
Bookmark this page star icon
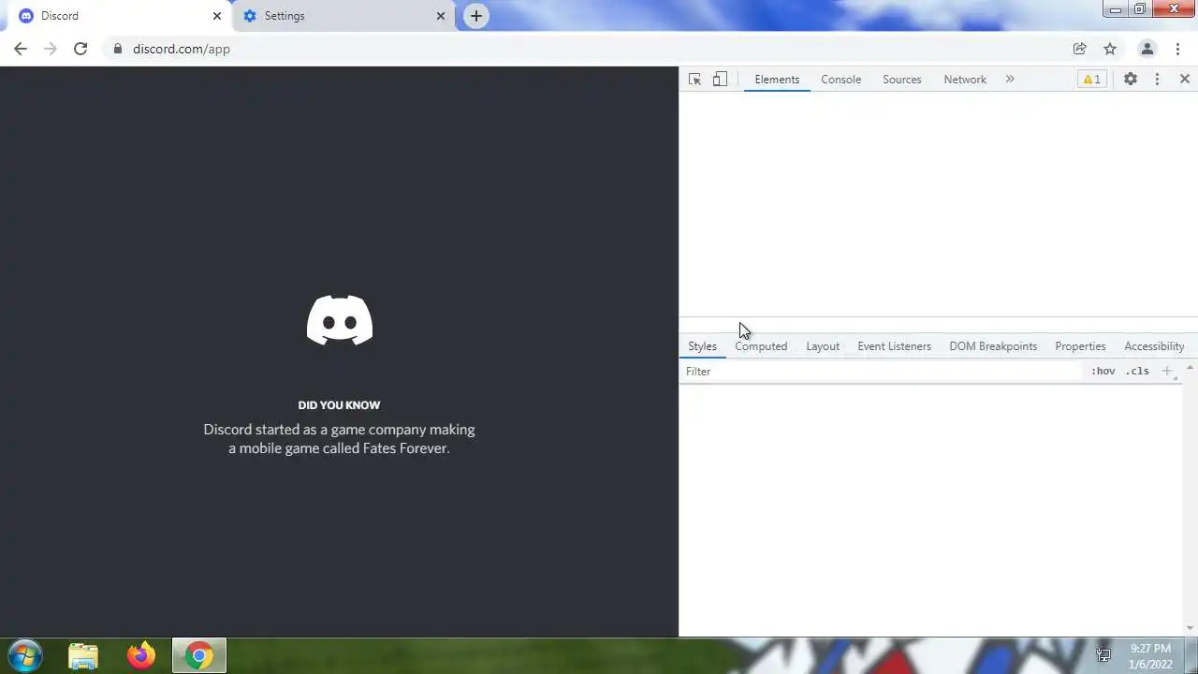(x=1110, y=49)
